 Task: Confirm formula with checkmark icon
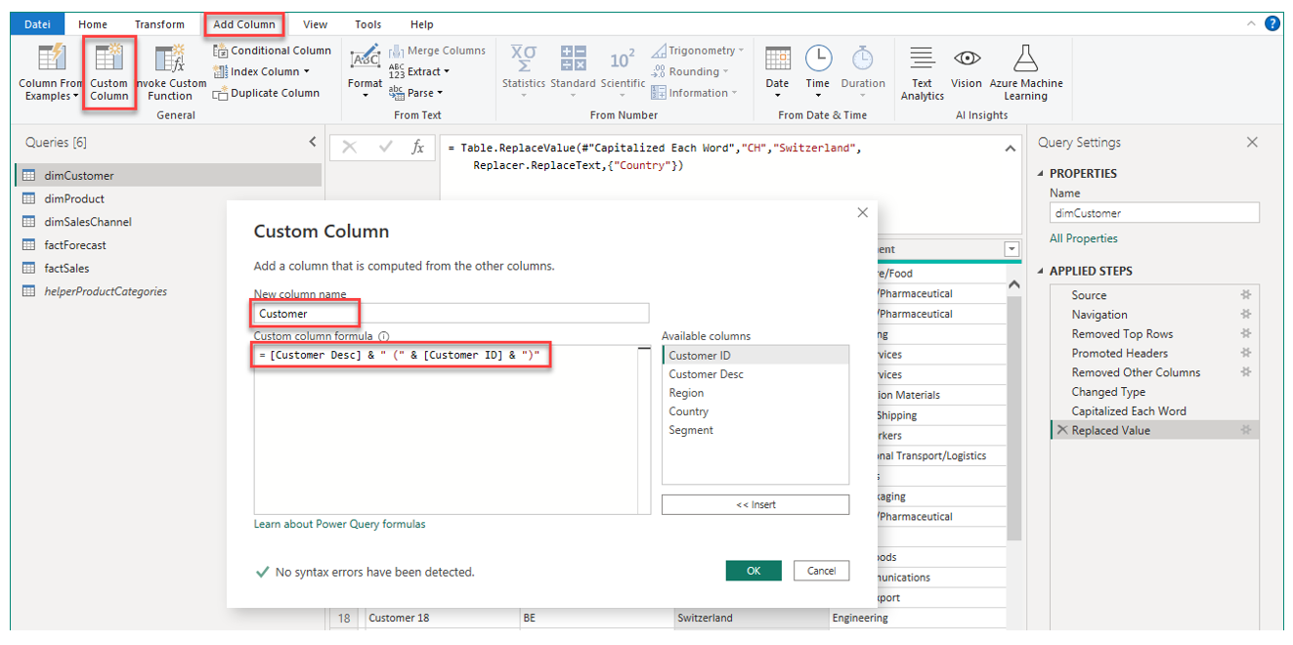(x=385, y=148)
